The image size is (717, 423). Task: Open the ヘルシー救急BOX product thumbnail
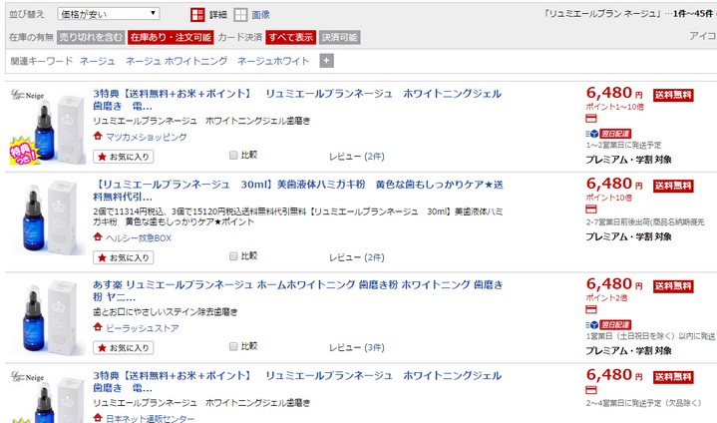point(48,217)
